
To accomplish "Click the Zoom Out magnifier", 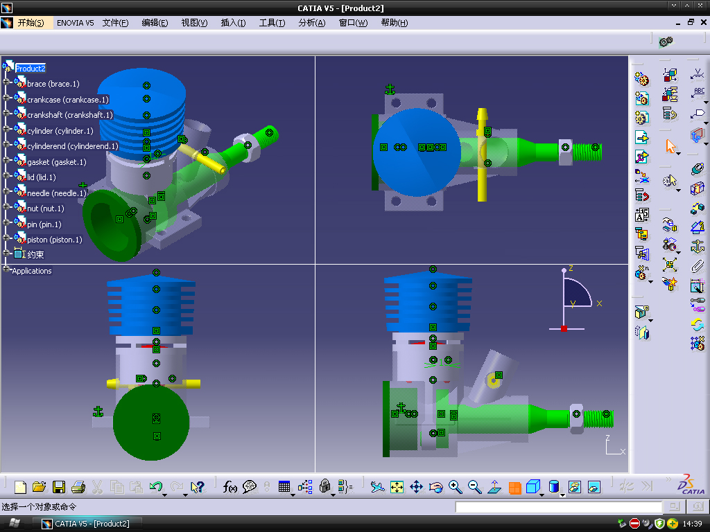I will [474, 487].
